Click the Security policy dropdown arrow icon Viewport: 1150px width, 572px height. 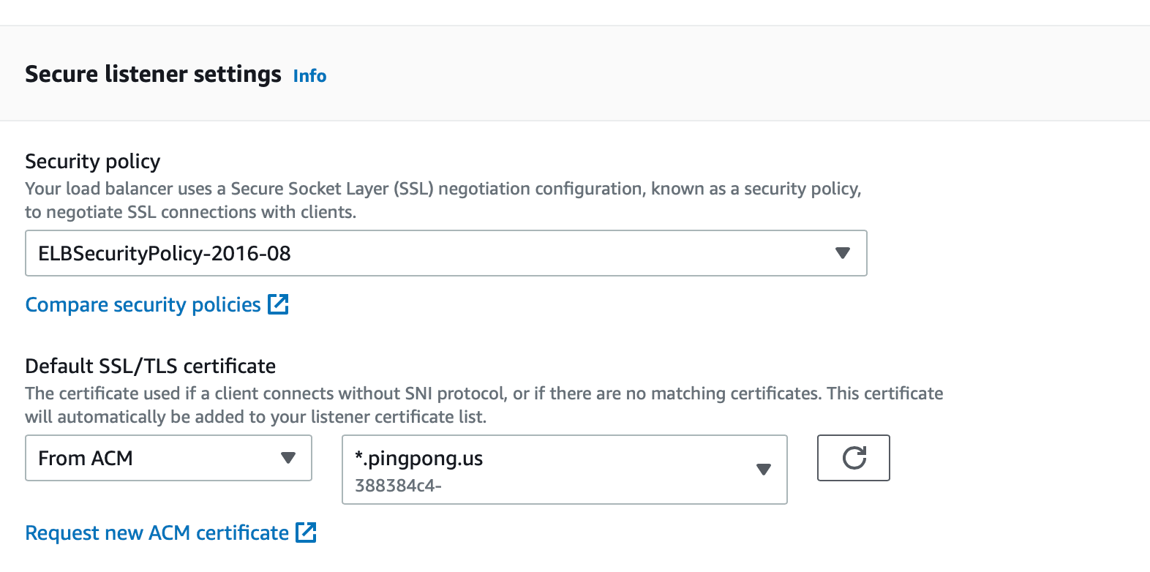coord(842,253)
